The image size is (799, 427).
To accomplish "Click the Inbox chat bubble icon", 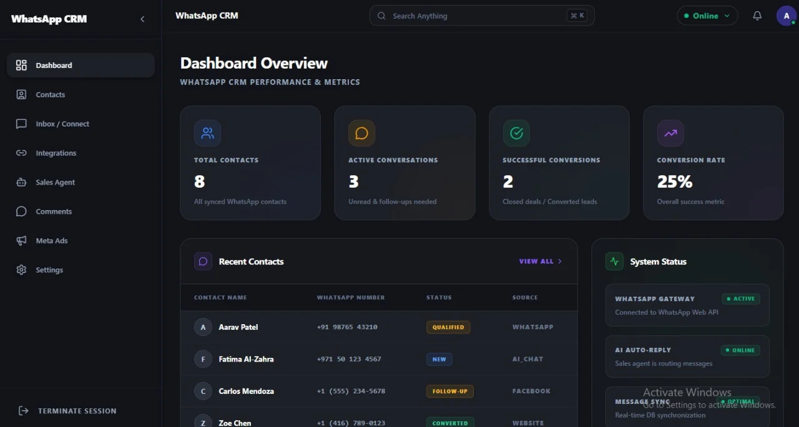I will tap(21, 123).
